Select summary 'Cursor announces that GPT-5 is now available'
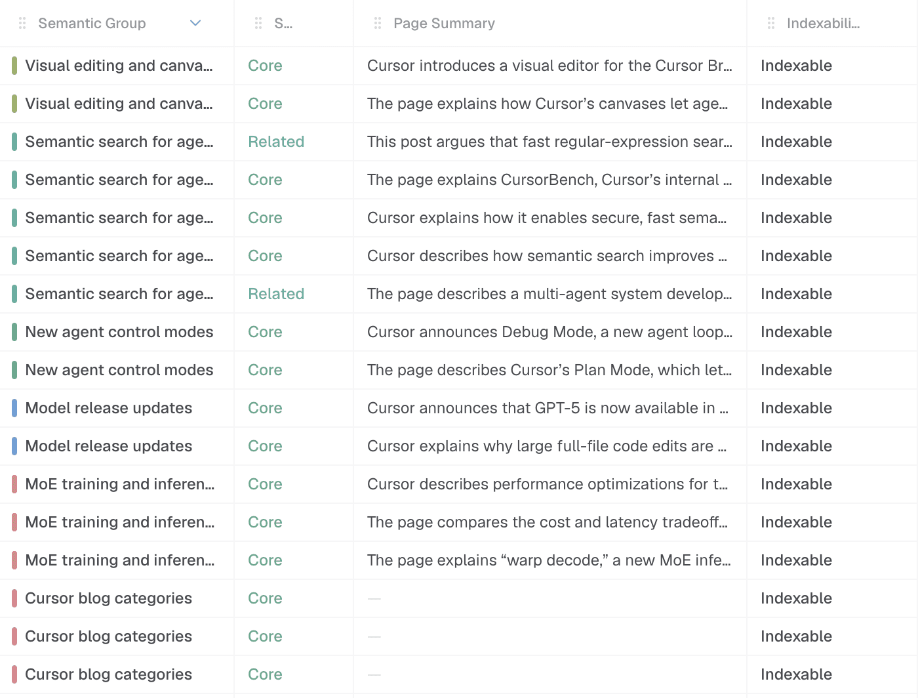Screen dimensions: 918x698 (x=548, y=408)
